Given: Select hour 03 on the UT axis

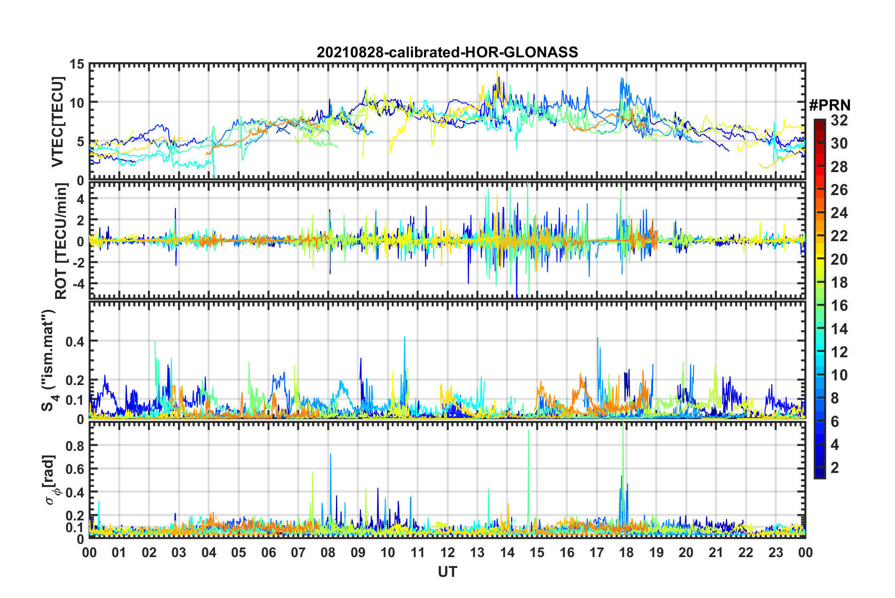Looking at the screenshot, I should click(x=179, y=552).
